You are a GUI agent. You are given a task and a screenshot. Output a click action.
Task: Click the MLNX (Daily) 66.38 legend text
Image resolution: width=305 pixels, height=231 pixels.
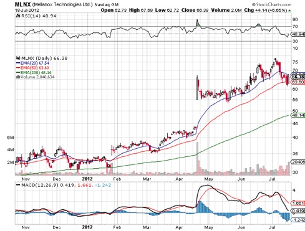tap(44, 58)
